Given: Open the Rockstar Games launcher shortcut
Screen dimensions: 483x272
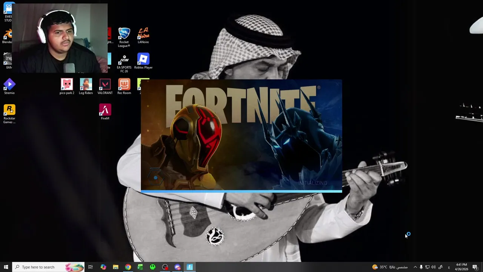Looking at the screenshot, I should [9, 114].
